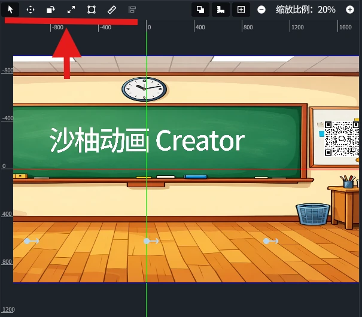Open the align options icon

tap(132, 10)
